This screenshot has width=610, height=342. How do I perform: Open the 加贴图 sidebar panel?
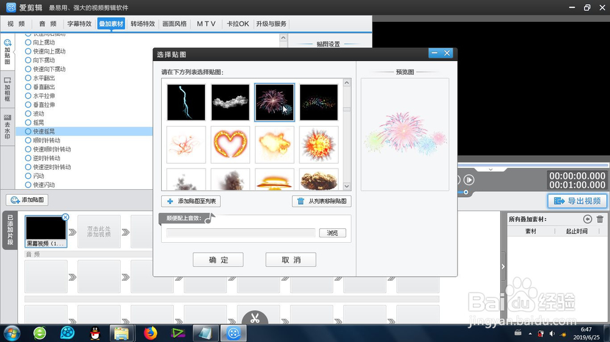point(7,52)
